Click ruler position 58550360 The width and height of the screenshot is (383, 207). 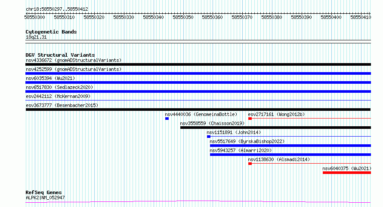(213, 17)
